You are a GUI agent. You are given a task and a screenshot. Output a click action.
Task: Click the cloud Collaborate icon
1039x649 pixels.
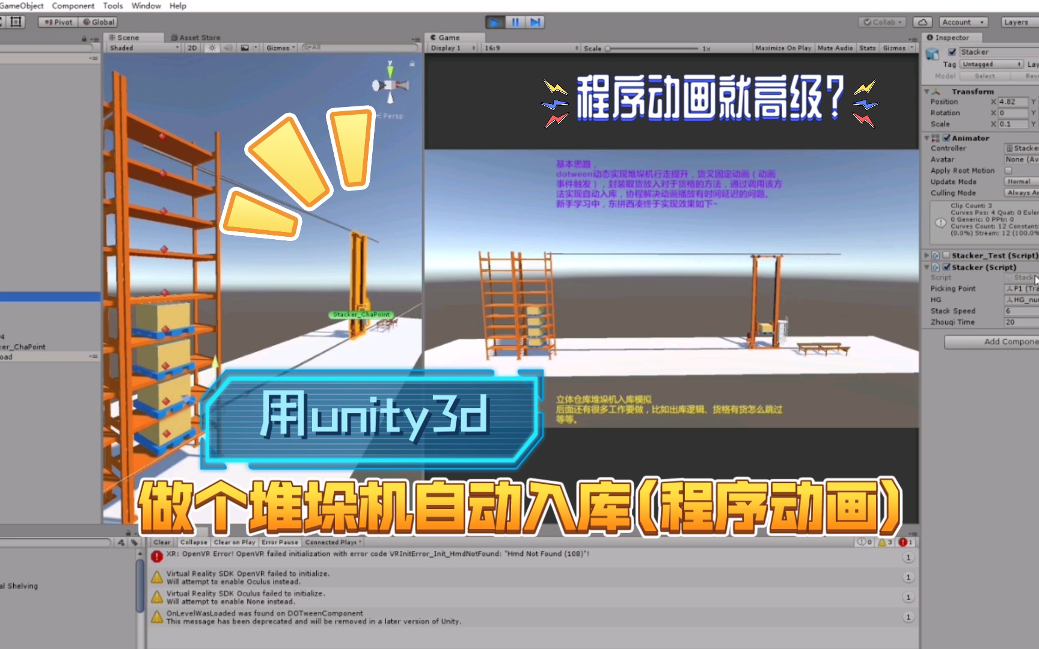click(x=922, y=22)
